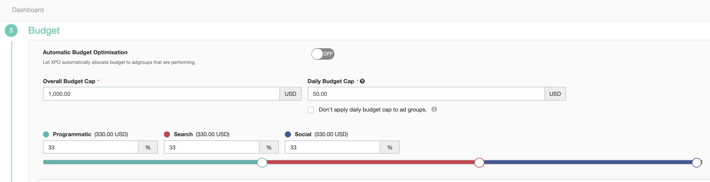Viewport: 710px width, 182px height.
Task: Click the teal Programmatic slider handle
Action: tap(262, 163)
